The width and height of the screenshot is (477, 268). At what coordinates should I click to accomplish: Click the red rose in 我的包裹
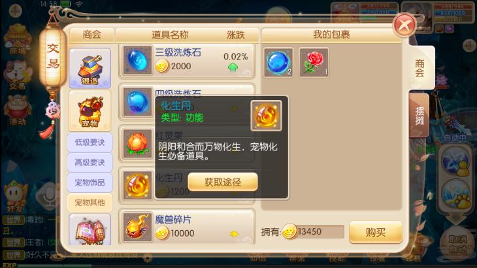pyautogui.click(x=314, y=63)
